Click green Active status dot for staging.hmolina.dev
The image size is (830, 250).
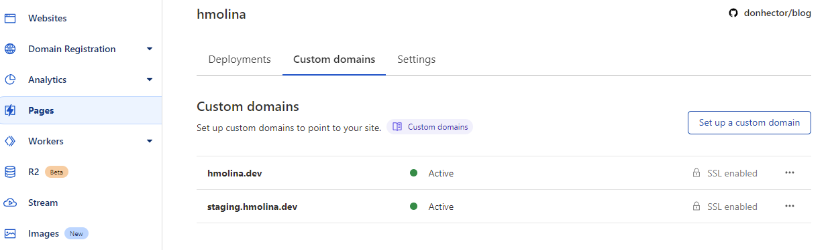(414, 207)
